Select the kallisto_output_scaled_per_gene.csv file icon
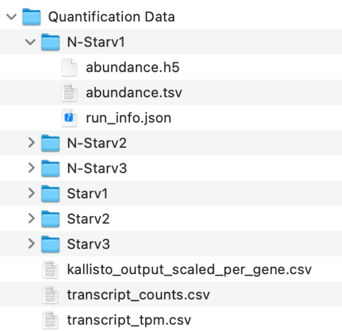The width and height of the screenshot is (342, 331). [x=51, y=270]
